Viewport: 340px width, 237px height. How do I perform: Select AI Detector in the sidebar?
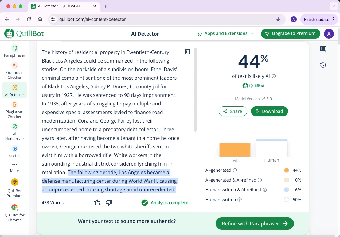[x=14, y=90]
